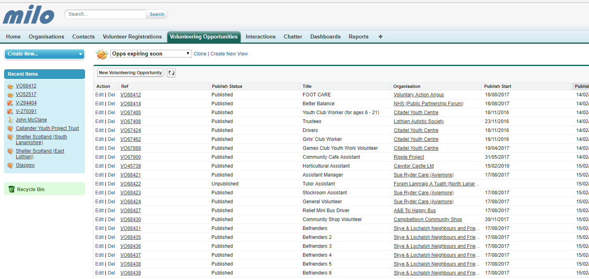Screen dimensions: 589x279
Task: Click the Clone view link
Action: tap(200, 53)
